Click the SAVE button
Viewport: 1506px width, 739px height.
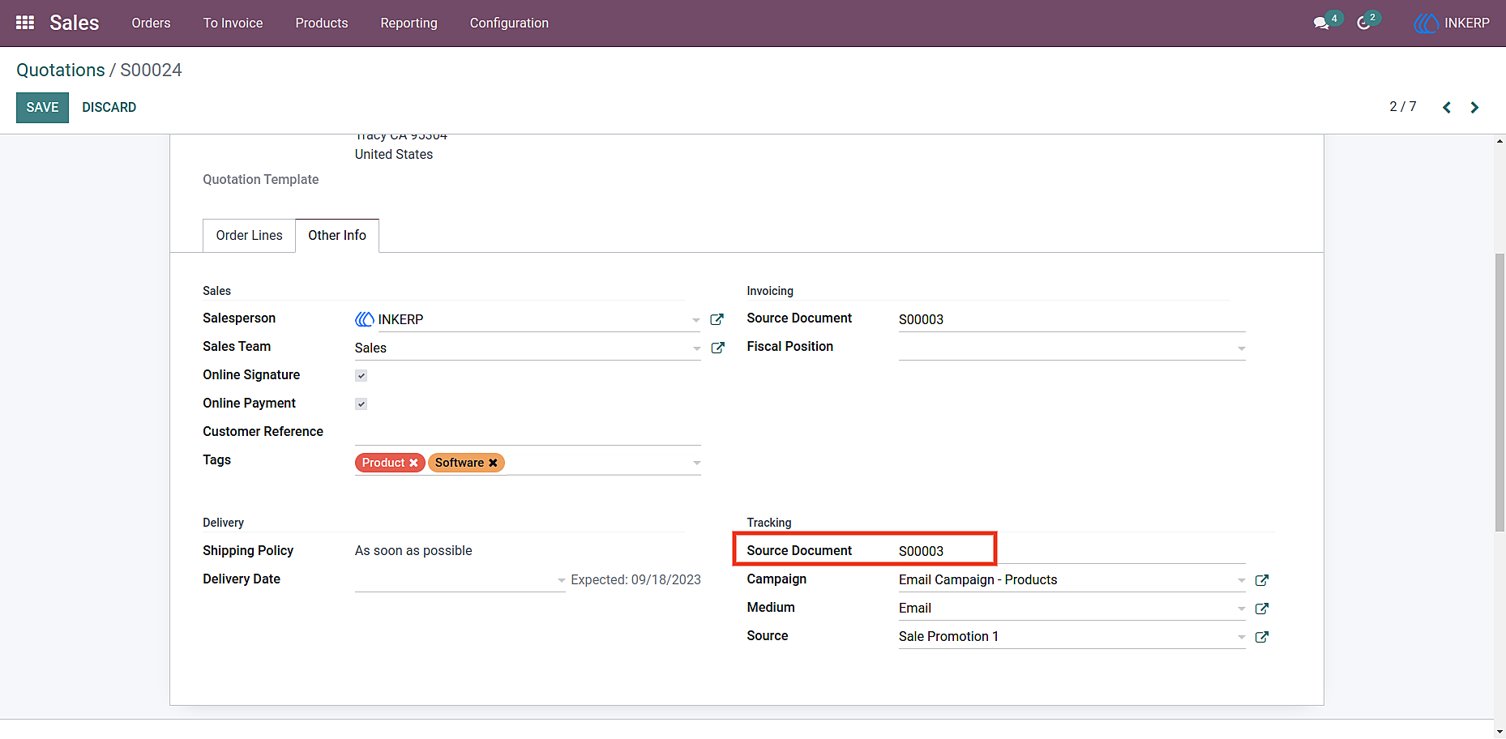(x=42, y=107)
